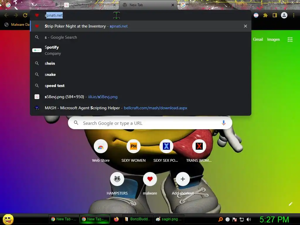Toggle the browser side panel icon

[x=275, y=15]
